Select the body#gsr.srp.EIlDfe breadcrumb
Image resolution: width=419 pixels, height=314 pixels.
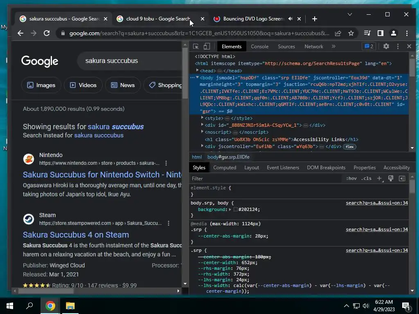click(228, 157)
